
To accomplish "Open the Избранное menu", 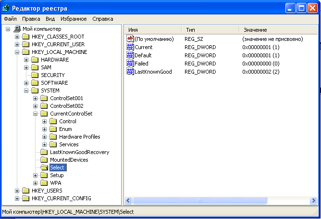I will (74, 19).
